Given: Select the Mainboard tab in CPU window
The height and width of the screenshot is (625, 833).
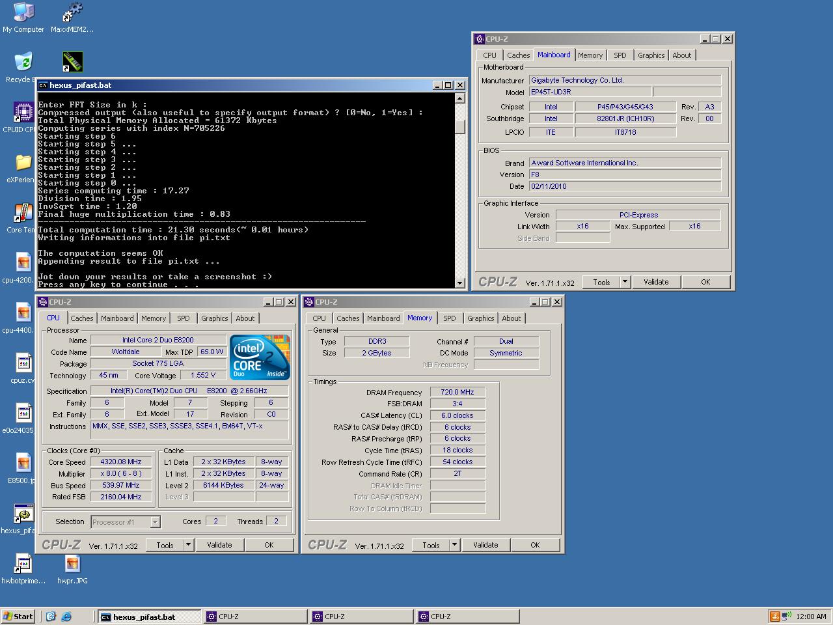Looking at the screenshot, I should [x=117, y=318].
